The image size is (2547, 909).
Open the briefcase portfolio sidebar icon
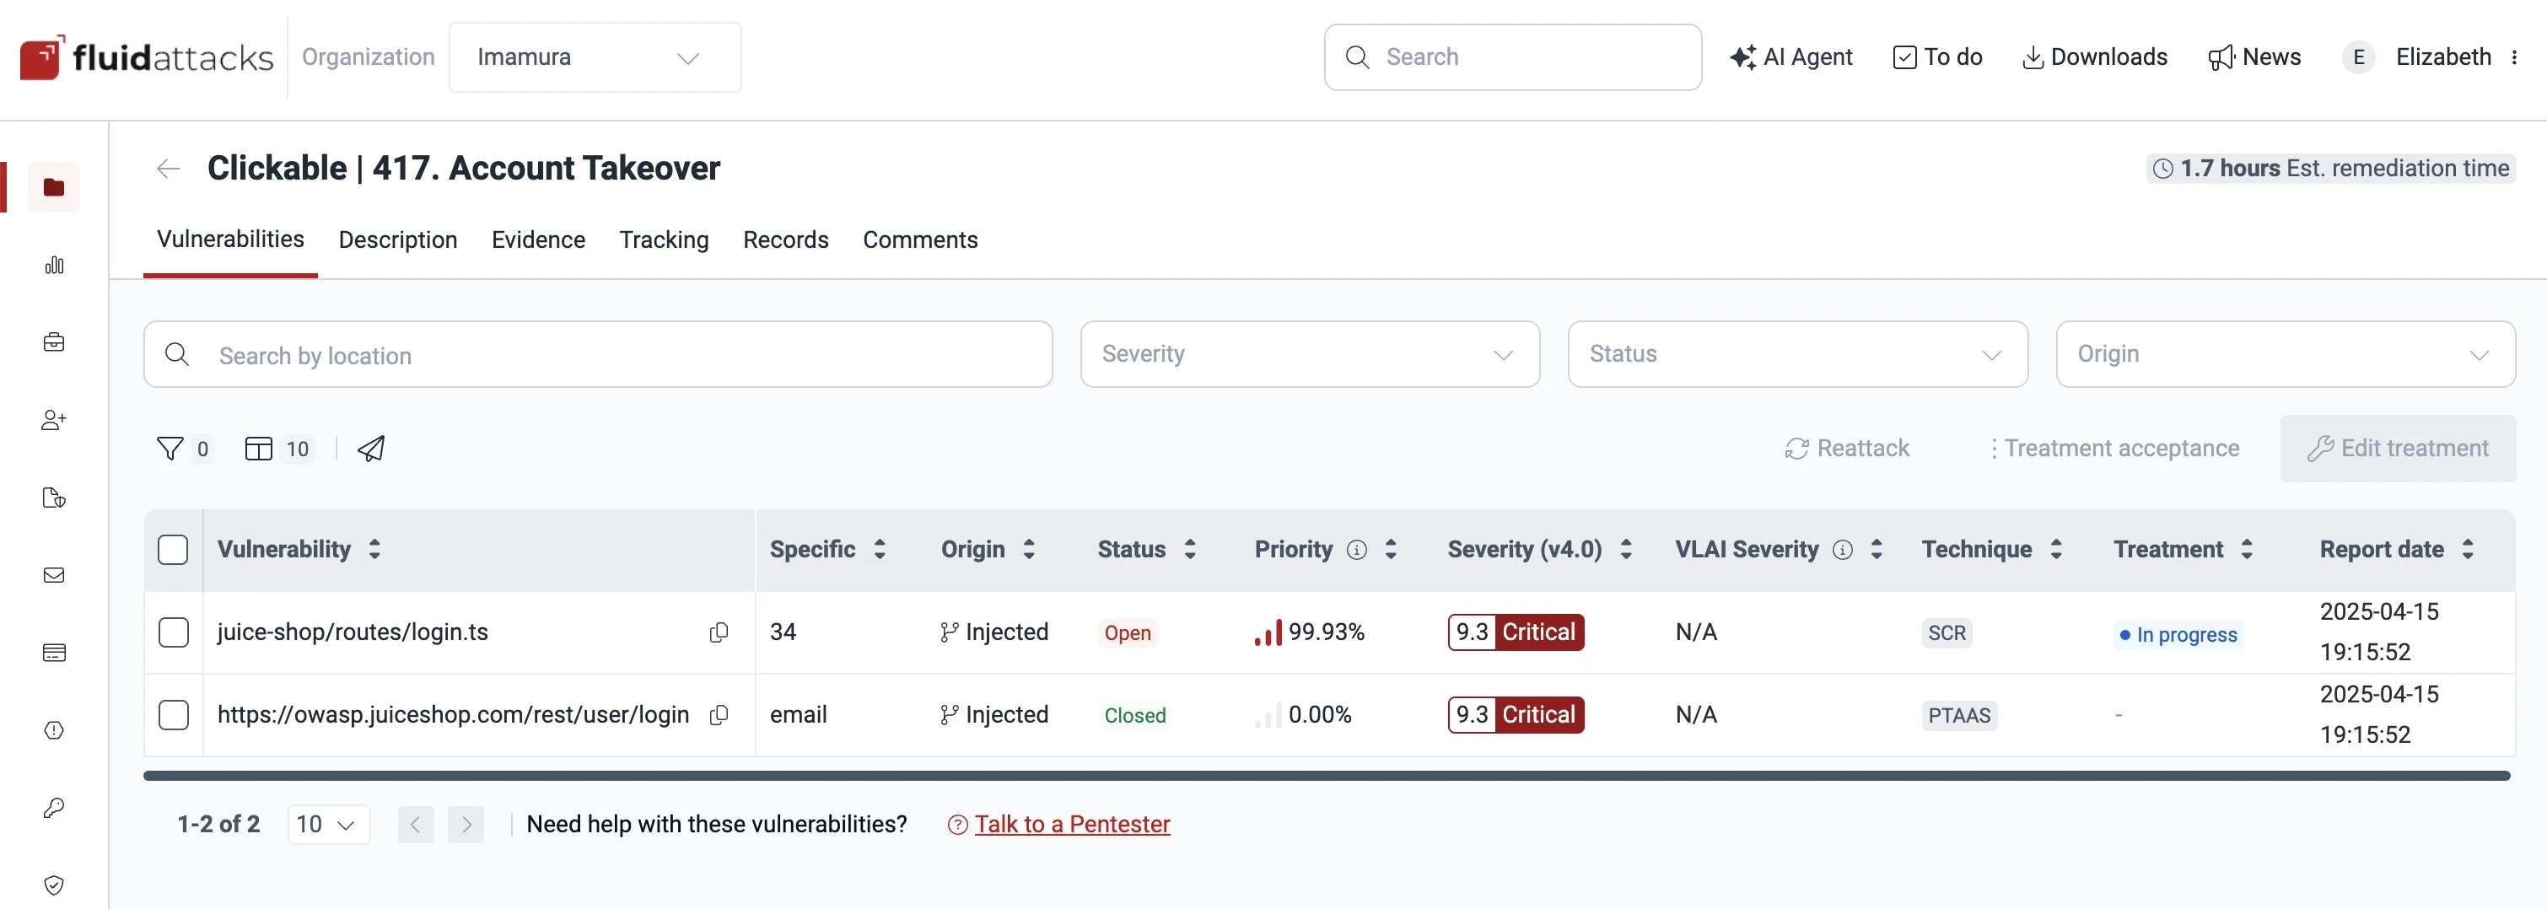(53, 342)
